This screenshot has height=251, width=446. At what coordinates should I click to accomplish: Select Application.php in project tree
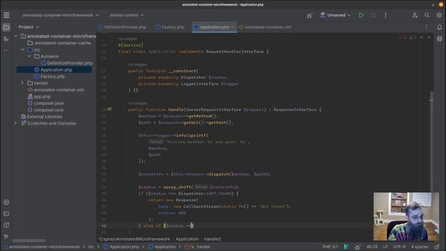point(54,70)
